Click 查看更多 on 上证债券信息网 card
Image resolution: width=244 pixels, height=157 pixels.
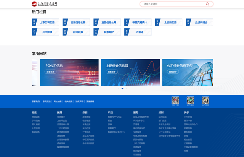[x=112, y=72]
